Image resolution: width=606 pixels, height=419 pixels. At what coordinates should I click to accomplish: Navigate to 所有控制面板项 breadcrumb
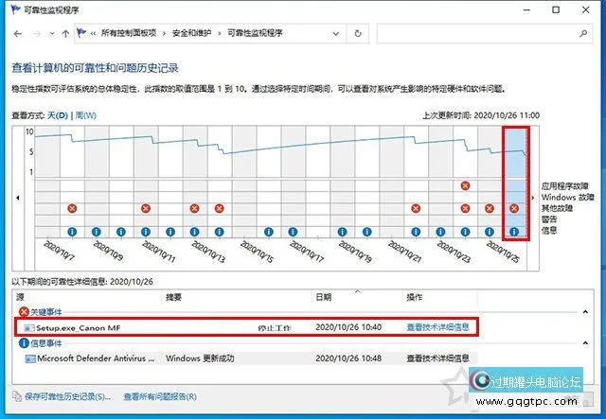(x=129, y=33)
